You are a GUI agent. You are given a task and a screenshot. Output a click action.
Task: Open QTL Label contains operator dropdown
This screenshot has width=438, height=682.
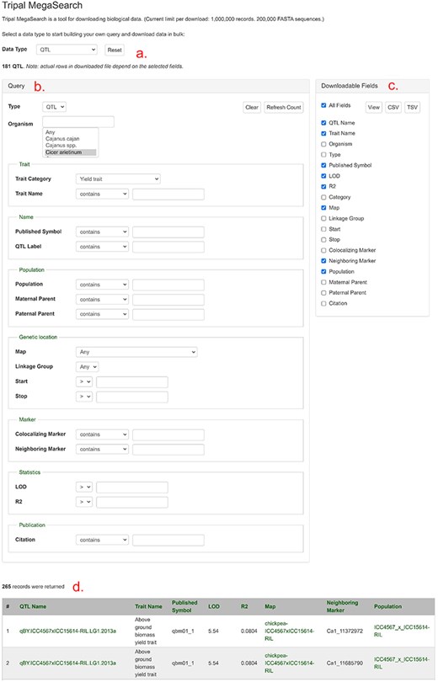tap(102, 247)
